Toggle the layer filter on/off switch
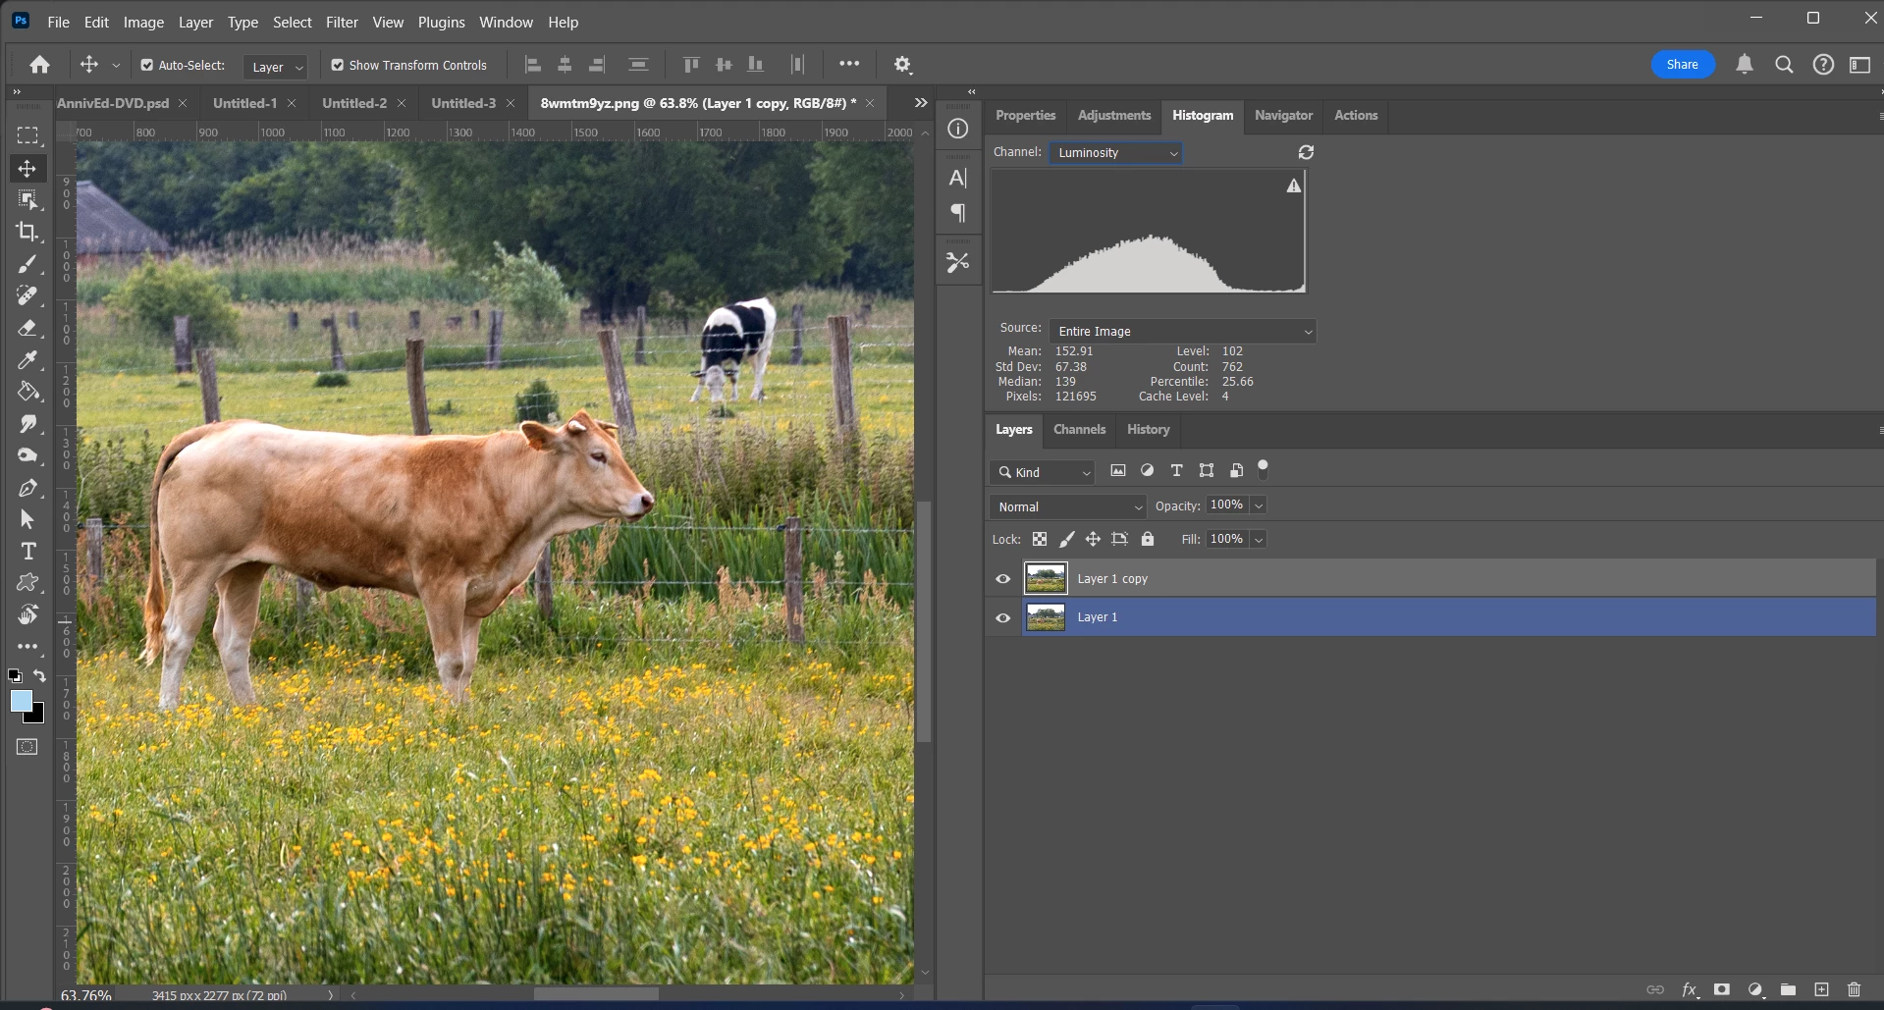The image size is (1884, 1010). pyautogui.click(x=1264, y=469)
